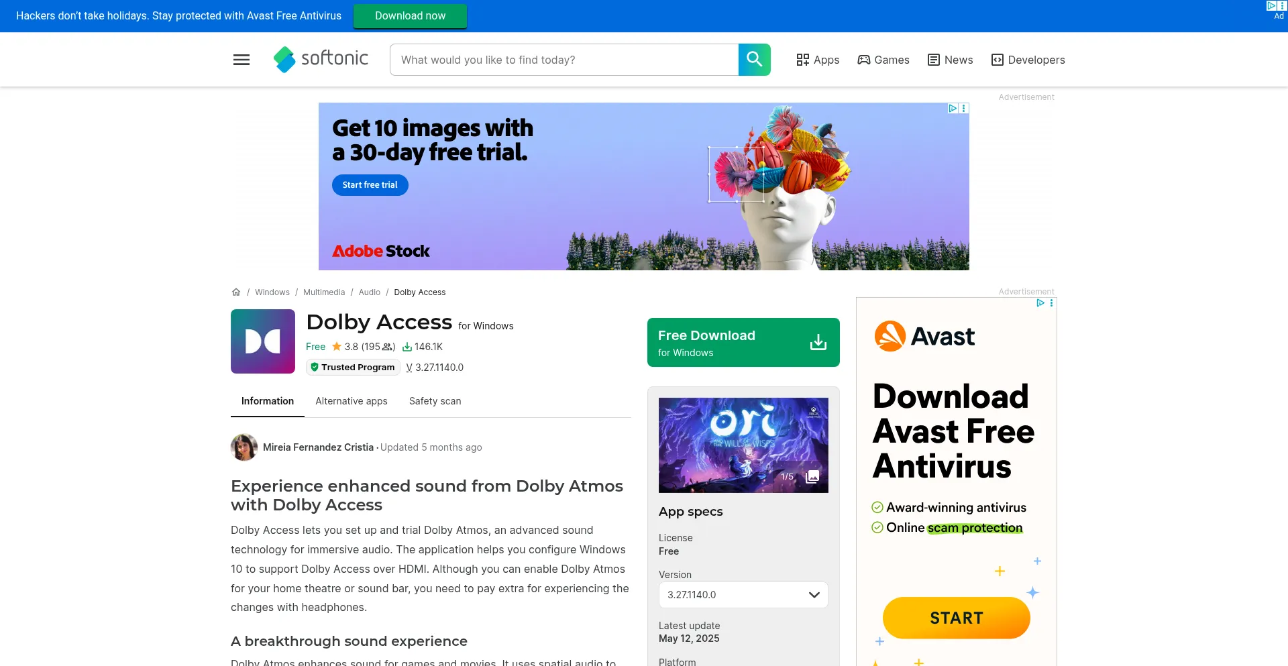
Task: Click the Free Download for Windows button
Action: point(743,343)
